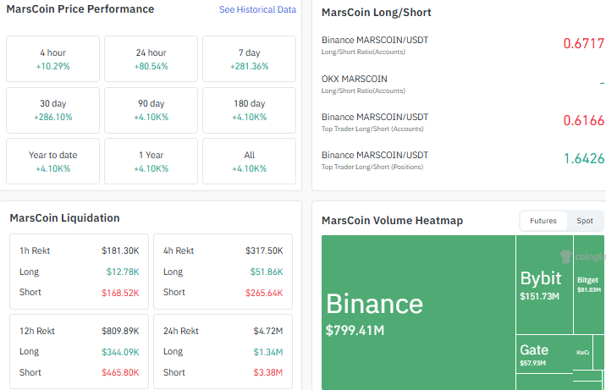
Task: Click the 12h Rekt total $809.89K
Action: (x=120, y=331)
